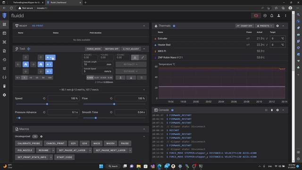Collapse the Tool panel

pyautogui.click(x=144, y=49)
